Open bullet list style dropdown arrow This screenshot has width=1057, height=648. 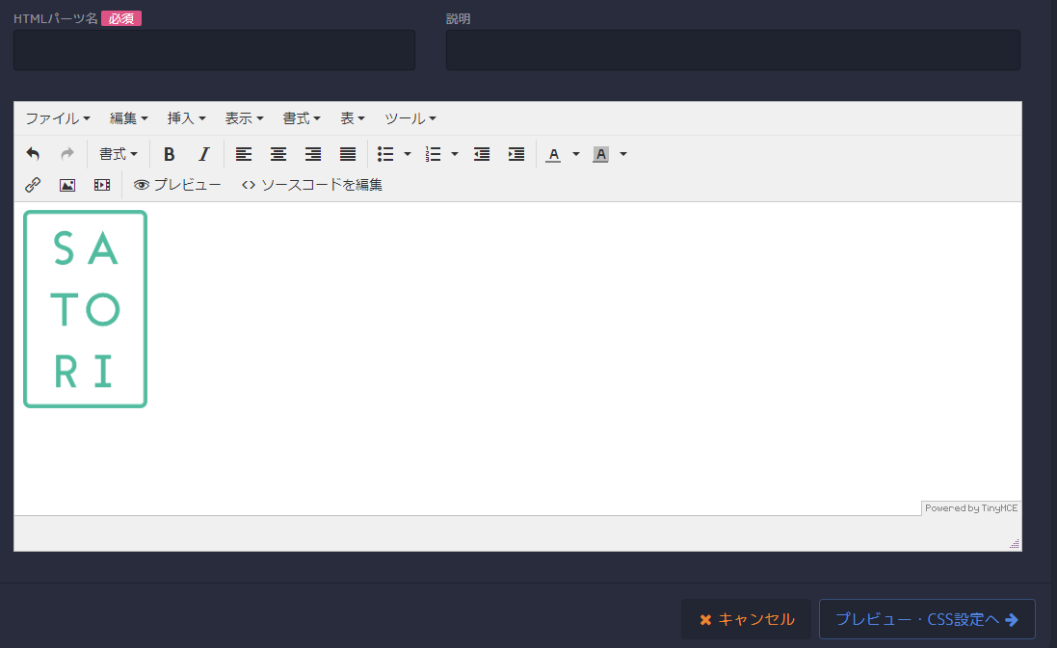pyautogui.click(x=408, y=154)
